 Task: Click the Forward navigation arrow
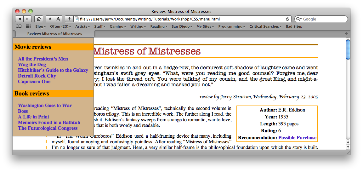(x=27, y=19)
